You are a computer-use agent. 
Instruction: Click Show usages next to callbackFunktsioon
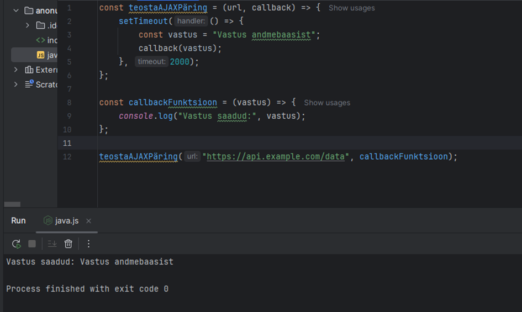point(326,103)
